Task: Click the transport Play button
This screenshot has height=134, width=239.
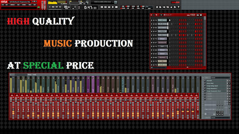Action: point(53,7)
